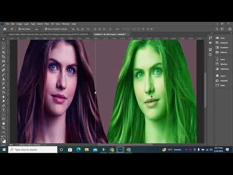This screenshot has height=175, width=233.
Task: Select the Gradient tool
Action: click(x=3, y=92)
